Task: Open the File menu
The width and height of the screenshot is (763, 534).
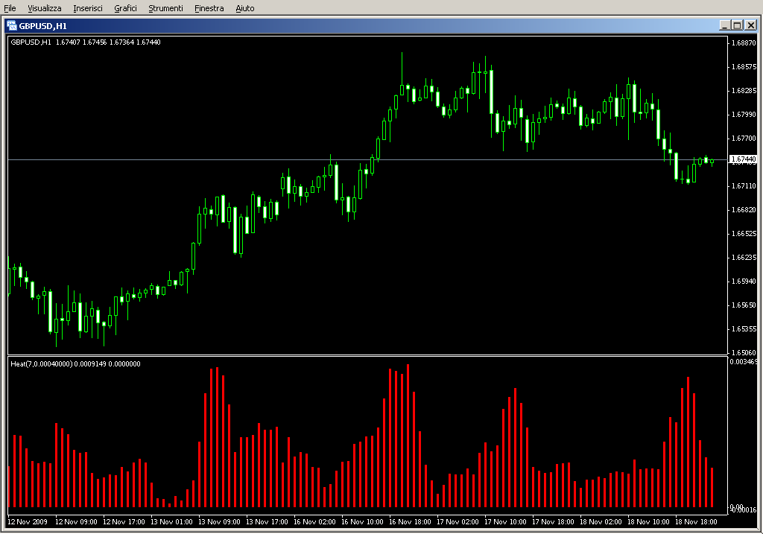Action: (x=10, y=8)
